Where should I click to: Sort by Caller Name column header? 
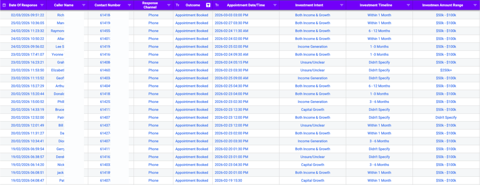64,5
